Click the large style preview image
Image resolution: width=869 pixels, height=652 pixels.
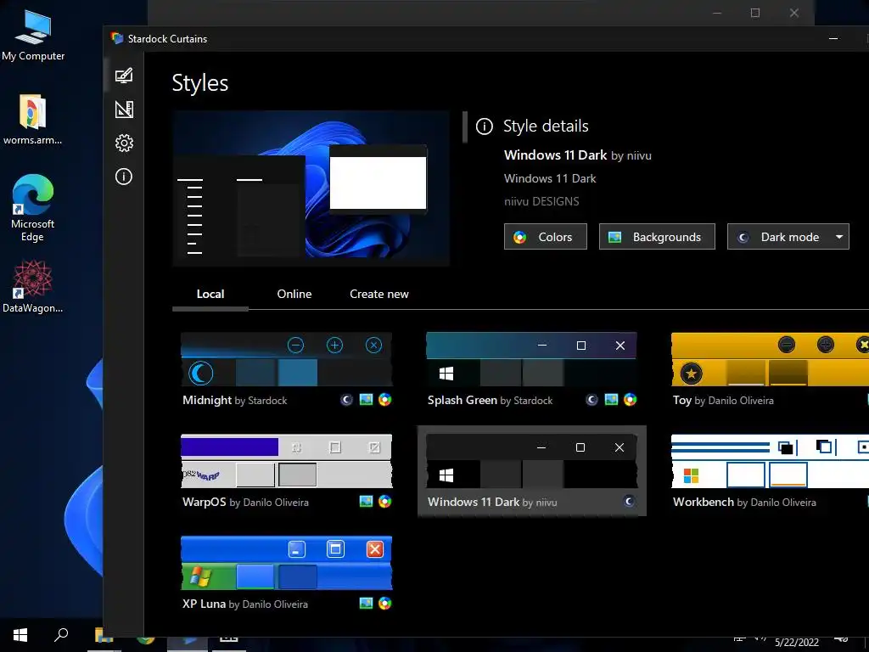click(311, 188)
